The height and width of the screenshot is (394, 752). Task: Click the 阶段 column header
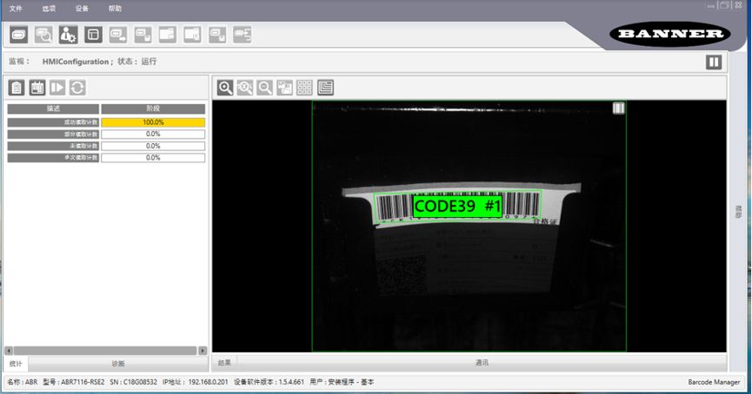[153, 108]
